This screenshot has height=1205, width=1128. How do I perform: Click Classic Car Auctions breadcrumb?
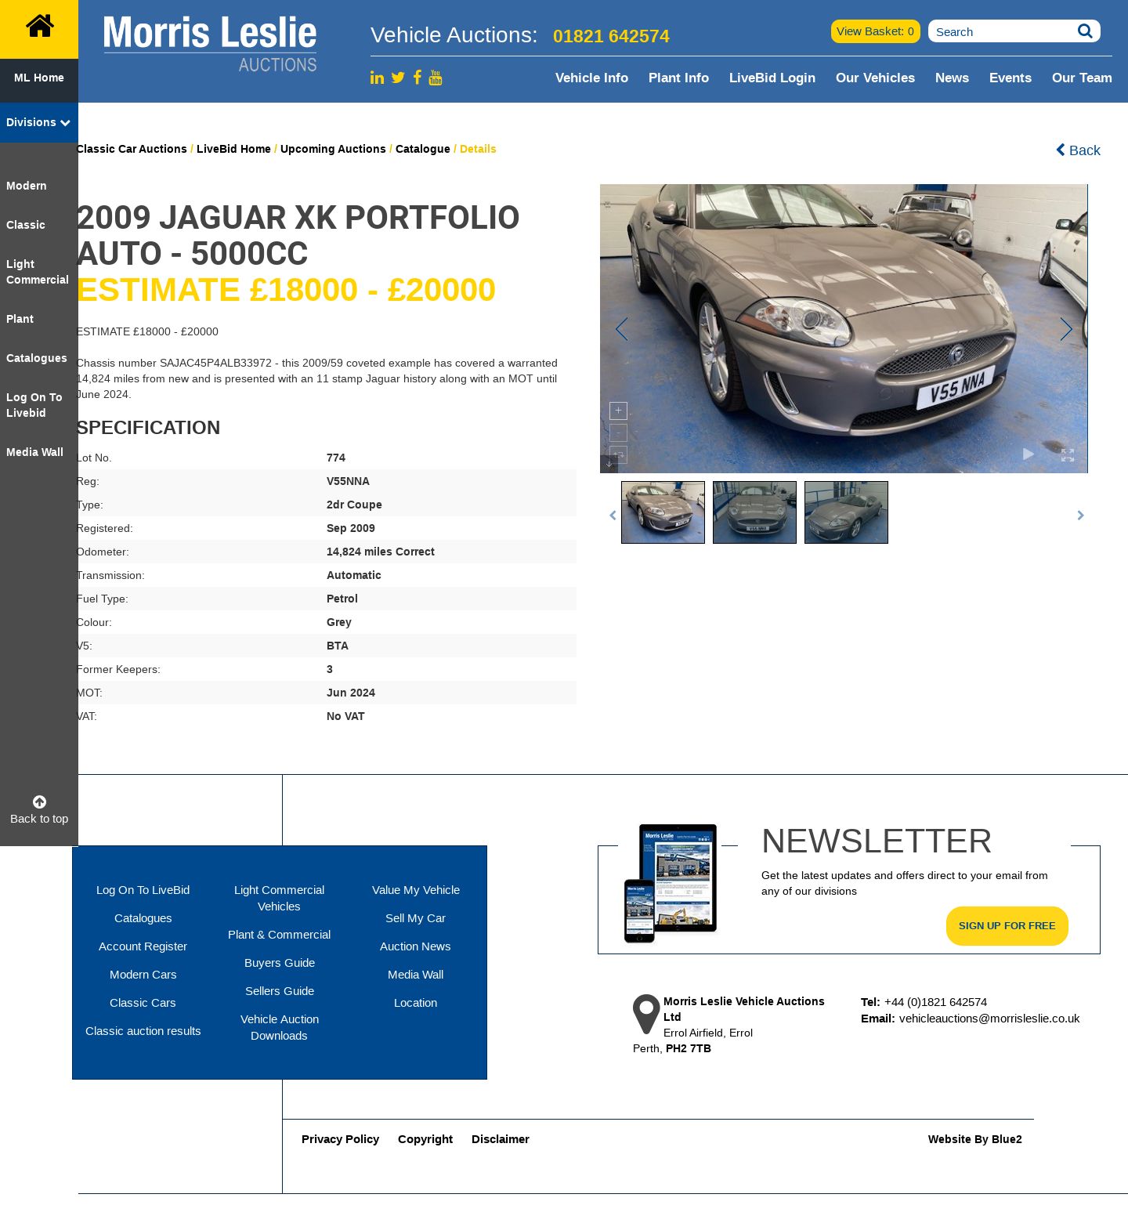point(132,149)
